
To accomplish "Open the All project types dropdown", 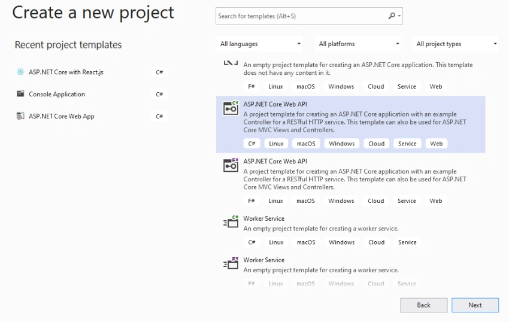I will click(x=456, y=44).
